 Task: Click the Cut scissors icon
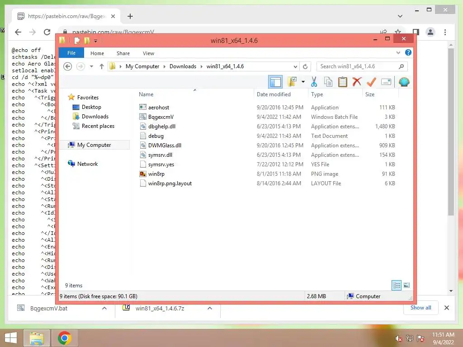tap(314, 82)
